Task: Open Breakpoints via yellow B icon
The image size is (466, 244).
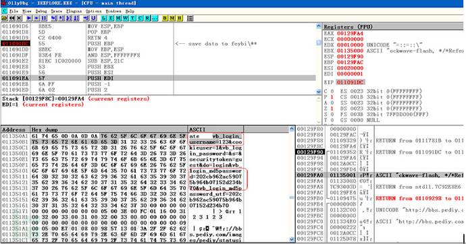Action: tap(165, 18)
